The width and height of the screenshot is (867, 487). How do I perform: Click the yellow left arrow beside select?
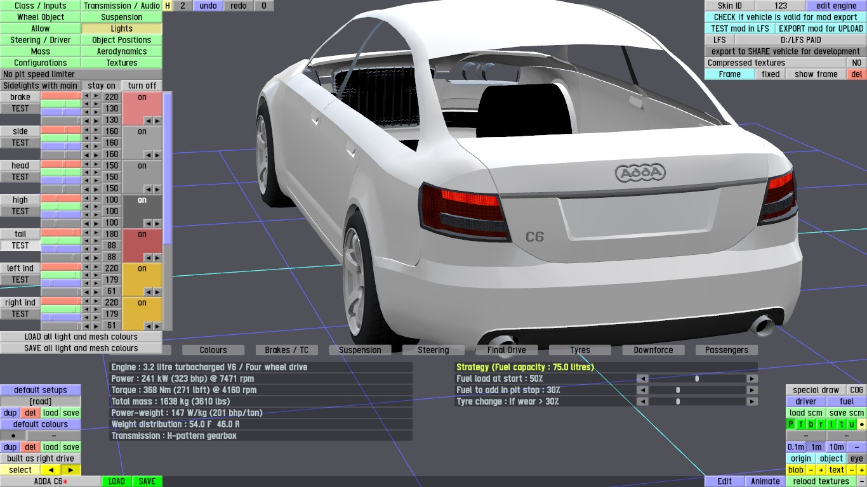(51, 470)
